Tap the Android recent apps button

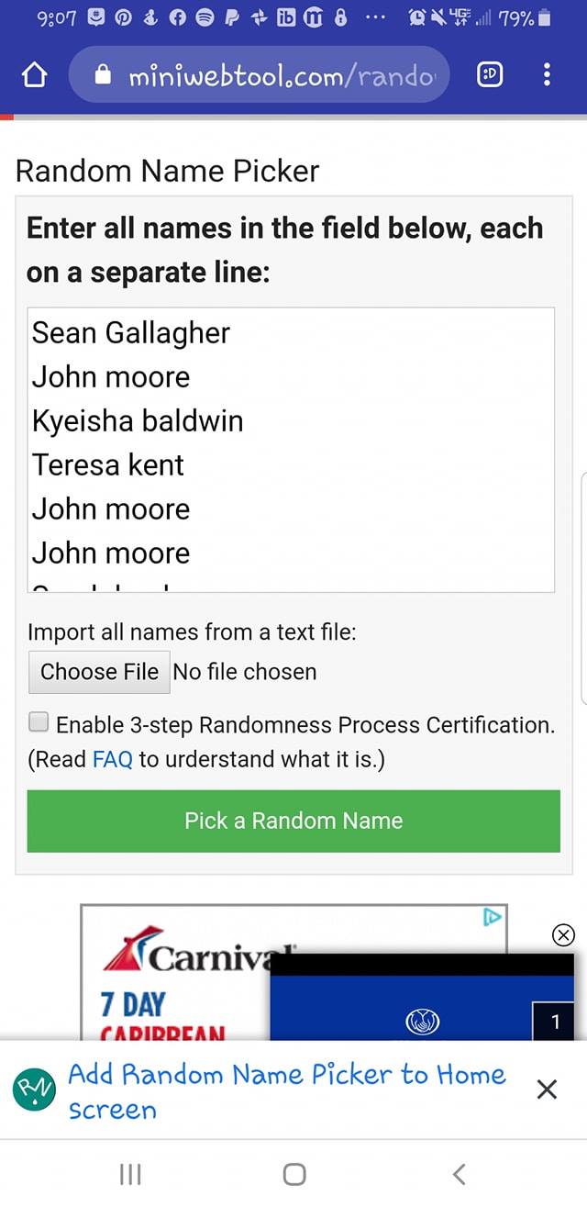(130, 1174)
